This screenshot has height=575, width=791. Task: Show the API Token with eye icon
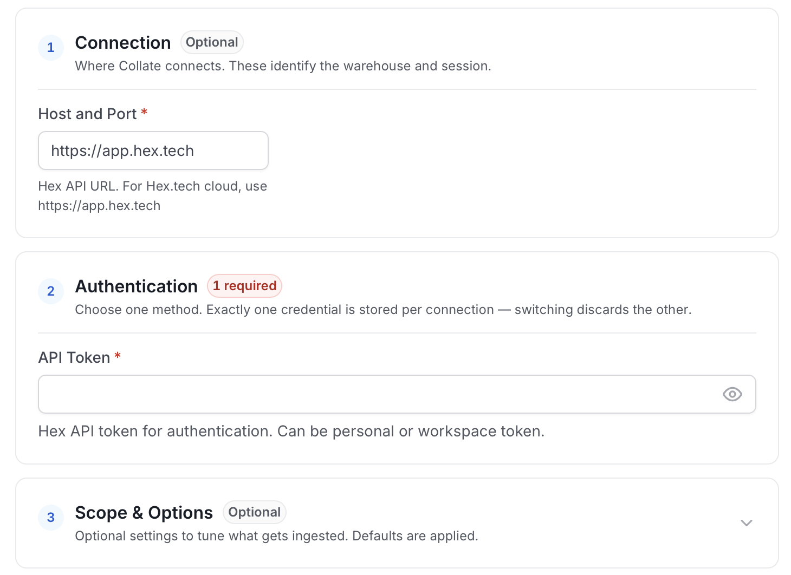click(732, 394)
